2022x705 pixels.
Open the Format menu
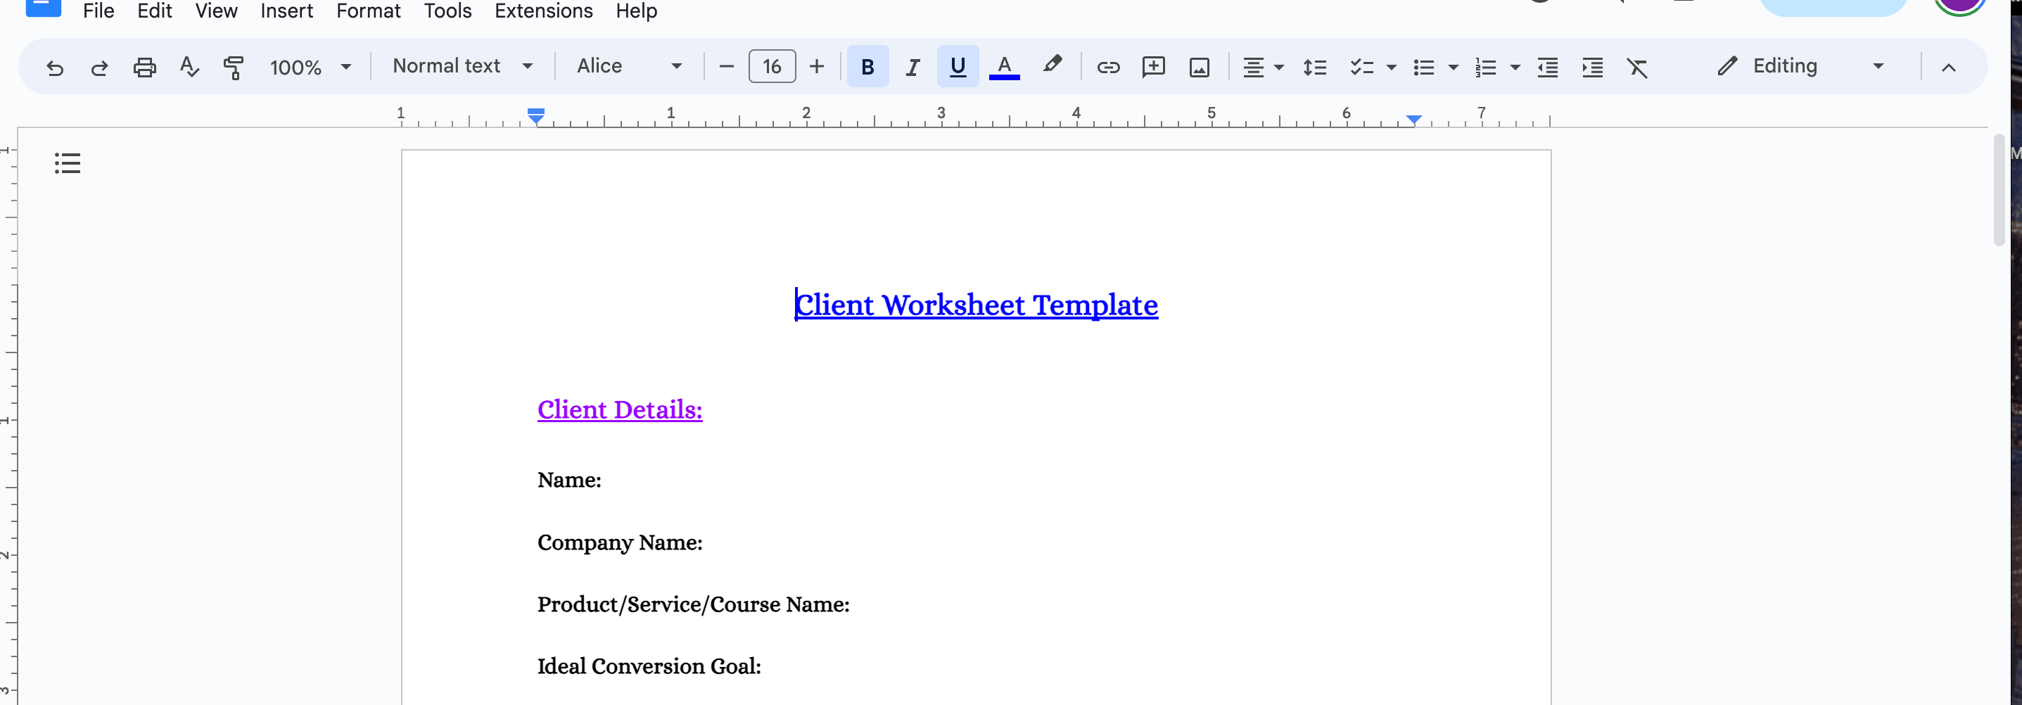368,11
